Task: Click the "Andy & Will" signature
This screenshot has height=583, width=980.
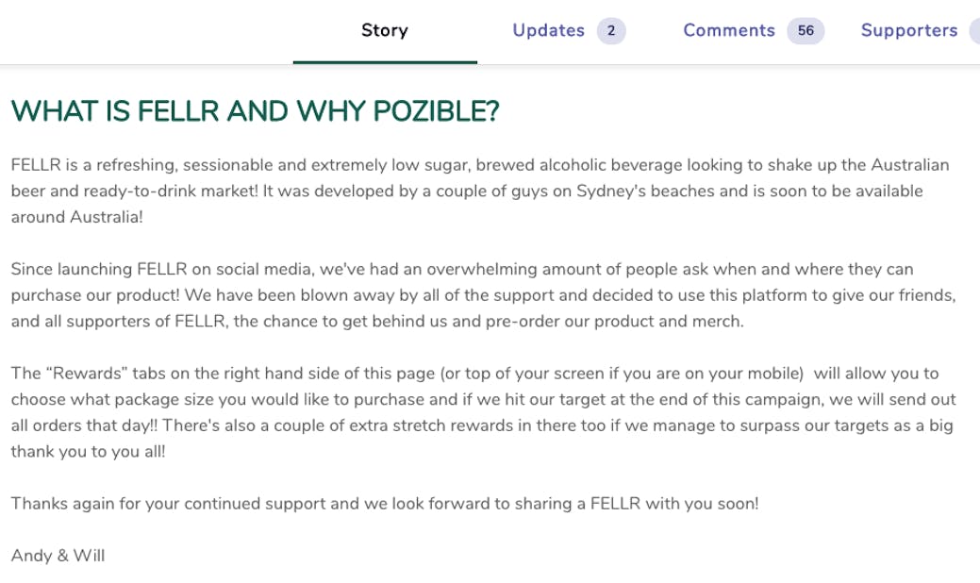Action: (58, 556)
